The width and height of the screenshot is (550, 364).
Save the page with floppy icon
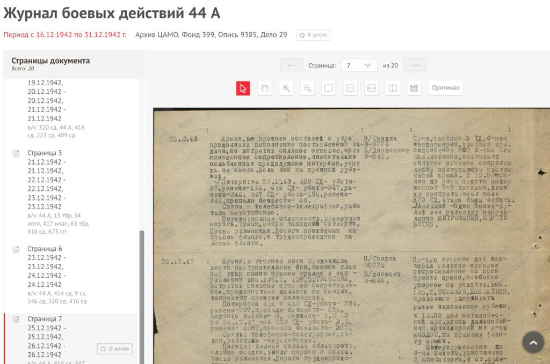pyautogui.click(x=414, y=88)
